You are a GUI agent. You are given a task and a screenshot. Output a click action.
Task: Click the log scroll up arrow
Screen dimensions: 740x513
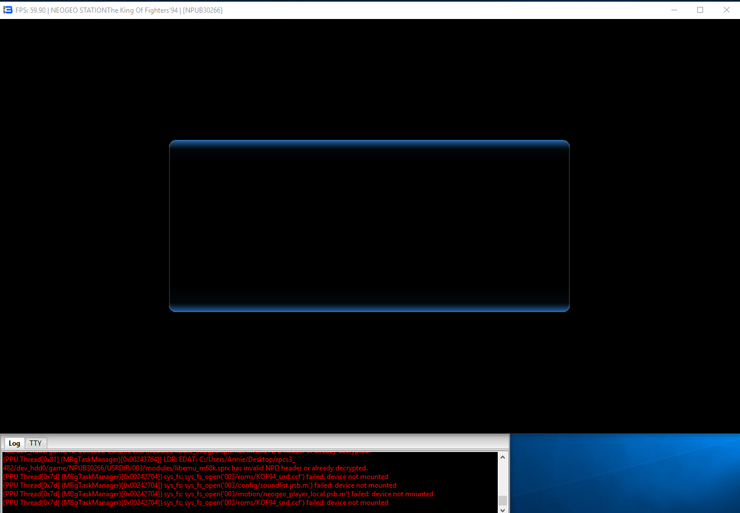coord(502,458)
